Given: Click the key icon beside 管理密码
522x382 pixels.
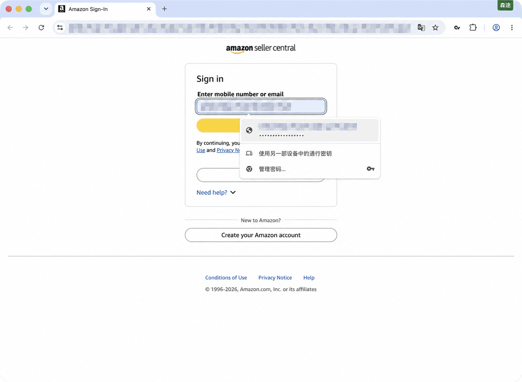Looking at the screenshot, I should 370,169.
